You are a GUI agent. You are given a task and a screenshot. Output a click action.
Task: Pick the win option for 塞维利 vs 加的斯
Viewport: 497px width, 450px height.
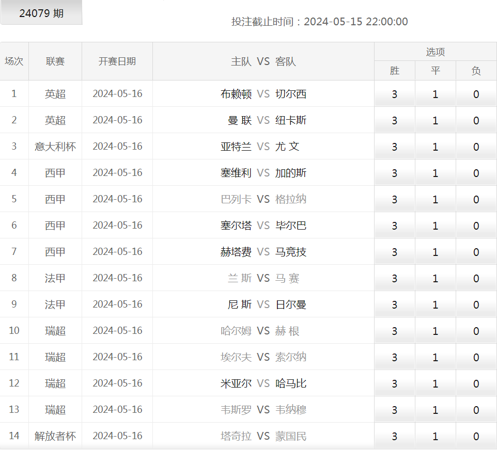click(395, 173)
